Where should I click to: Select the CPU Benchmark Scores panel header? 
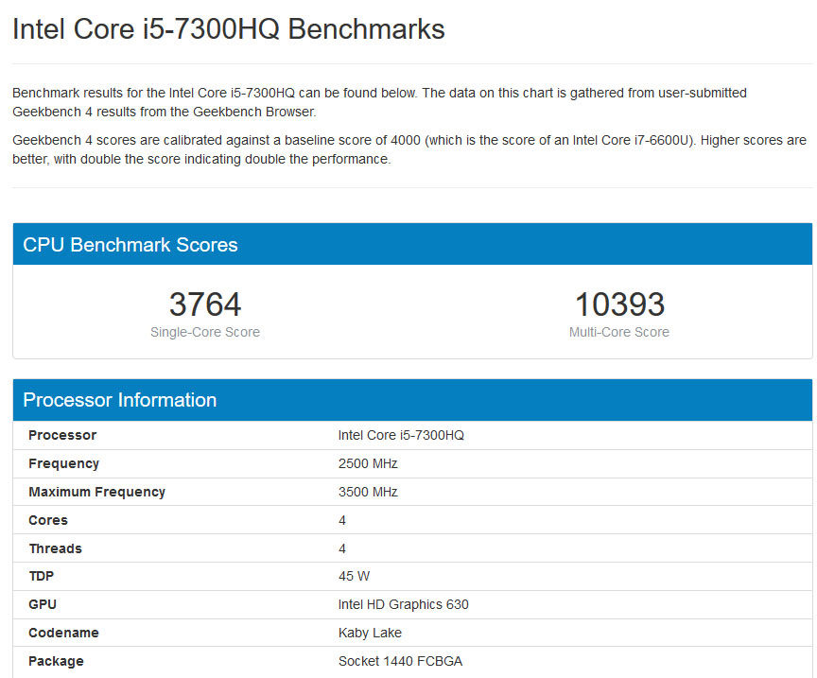click(412, 244)
